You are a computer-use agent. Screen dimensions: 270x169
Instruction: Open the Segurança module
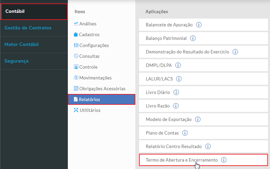click(17, 61)
